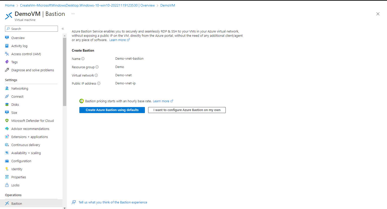The width and height of the screenshot is (387, 209).
Task: Choose I want to configure Azure Bastion on my own
Action: 187,110
